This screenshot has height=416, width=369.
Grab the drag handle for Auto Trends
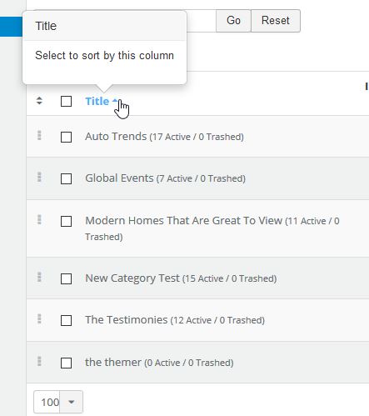(x=39, y=135)
